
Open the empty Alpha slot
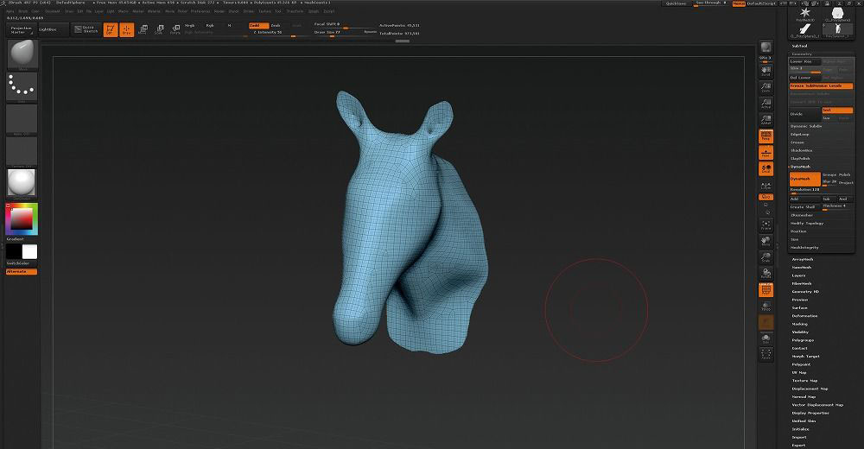click(22, 119)
